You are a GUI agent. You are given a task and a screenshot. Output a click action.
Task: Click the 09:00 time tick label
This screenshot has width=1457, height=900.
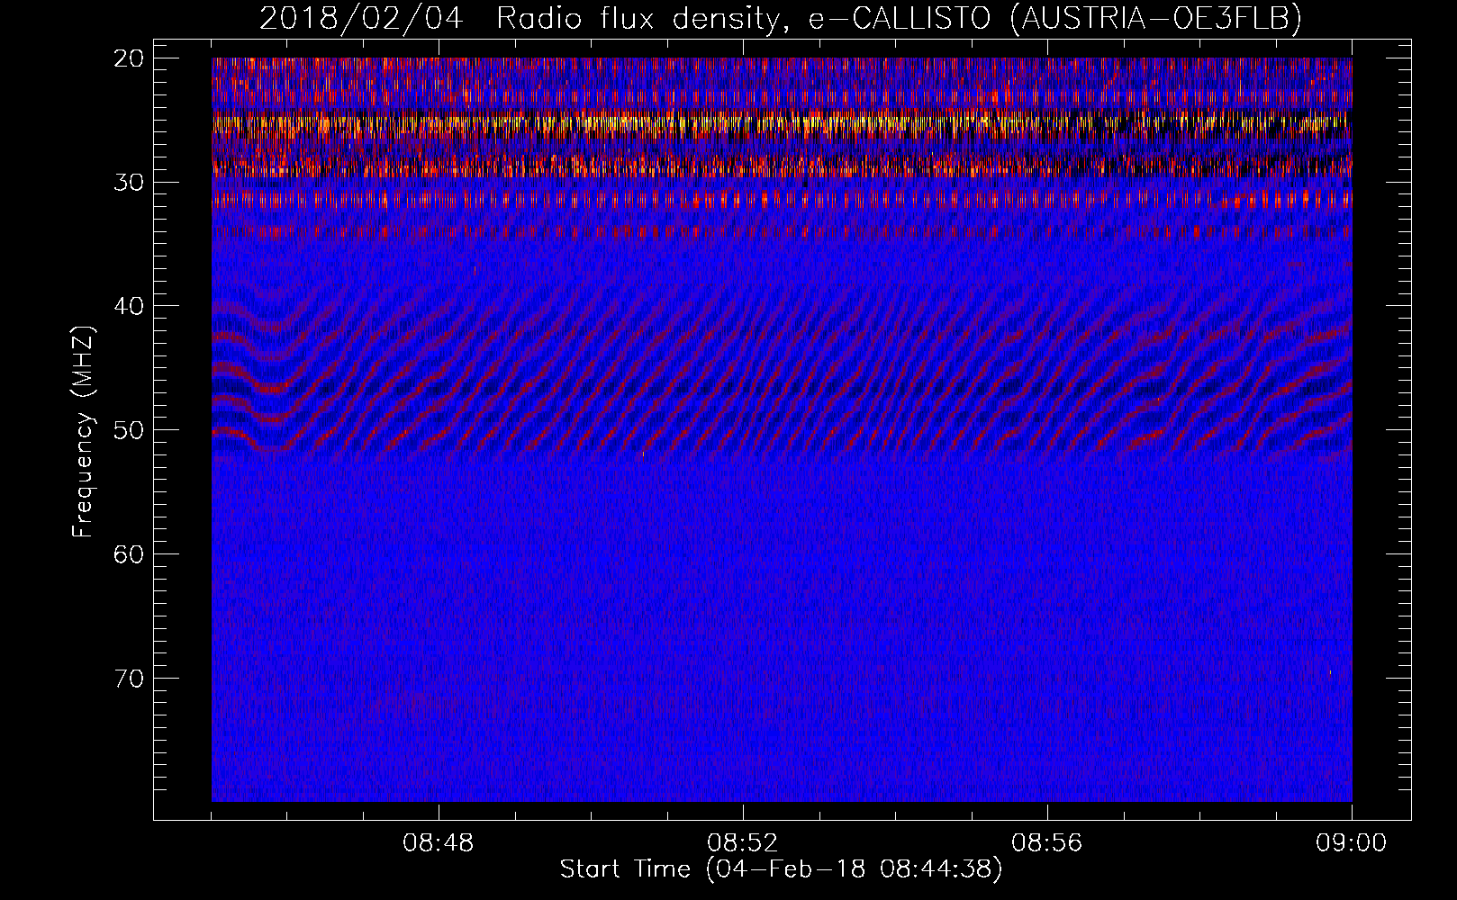coord(1351,843)
